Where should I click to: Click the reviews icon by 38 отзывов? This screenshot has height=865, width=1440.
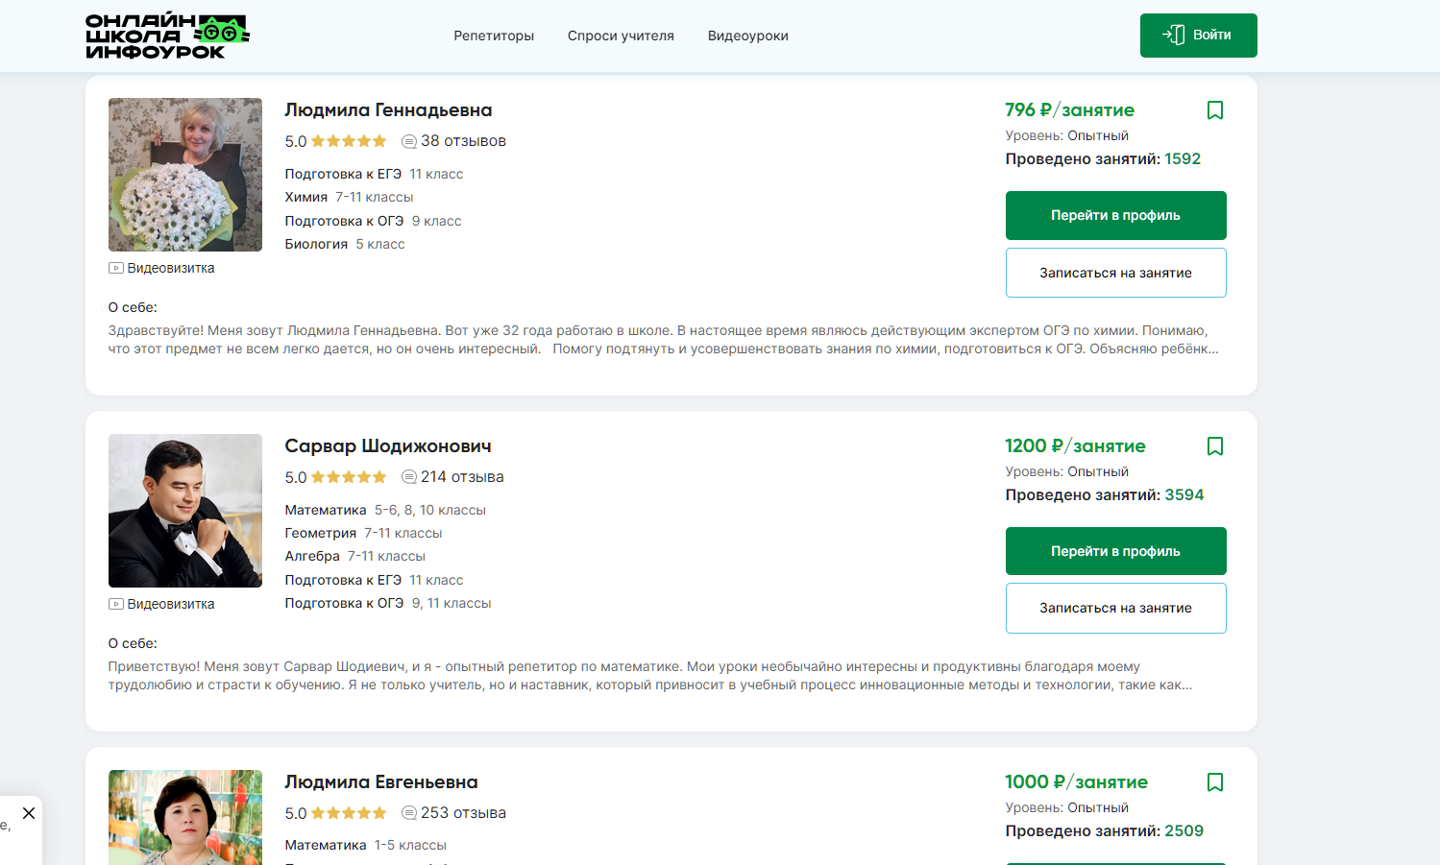(408, 142)
